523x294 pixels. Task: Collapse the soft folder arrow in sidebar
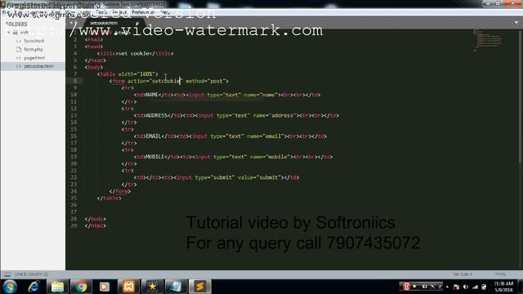tap(9, 33)
